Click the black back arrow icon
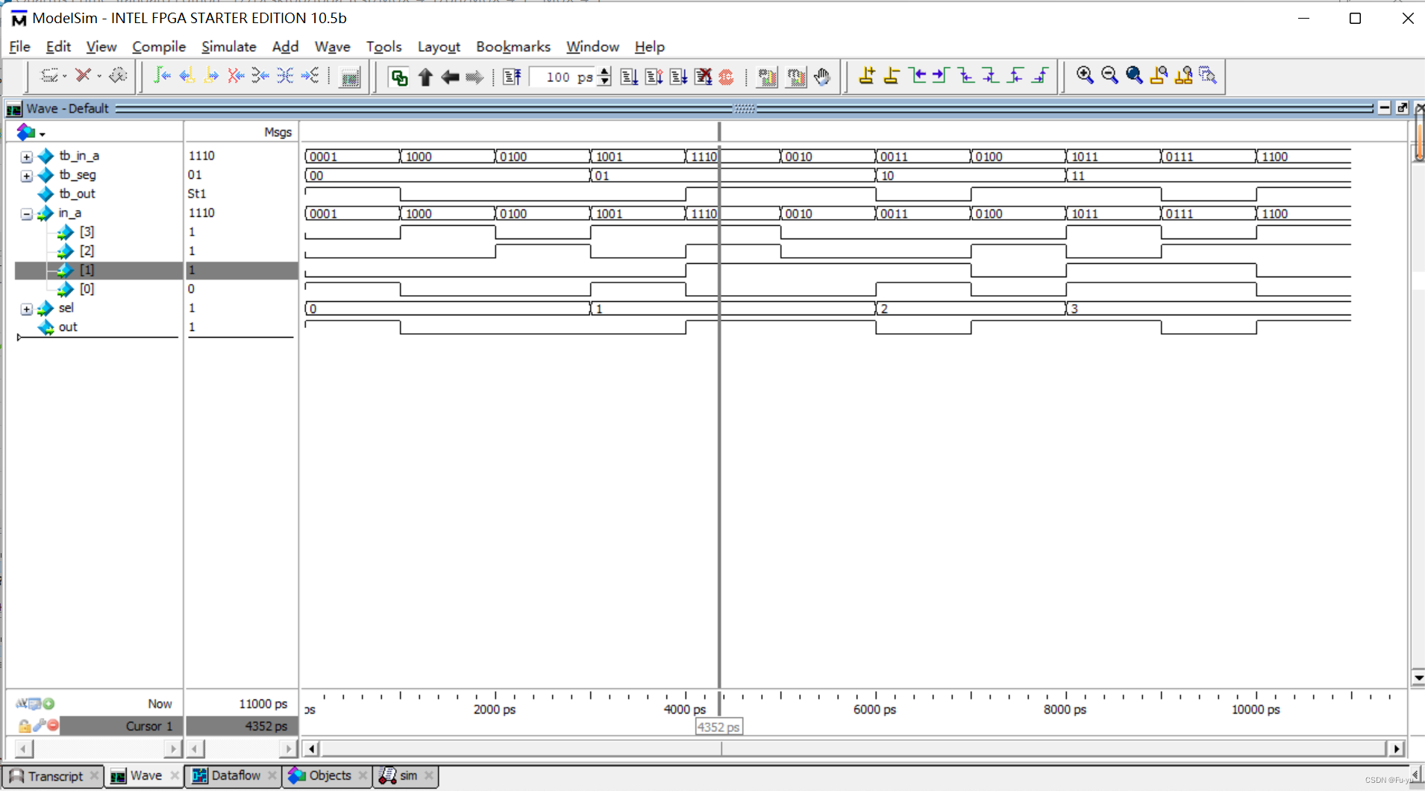The width and height of the screenshot is (1425, 791). point(450,77)
